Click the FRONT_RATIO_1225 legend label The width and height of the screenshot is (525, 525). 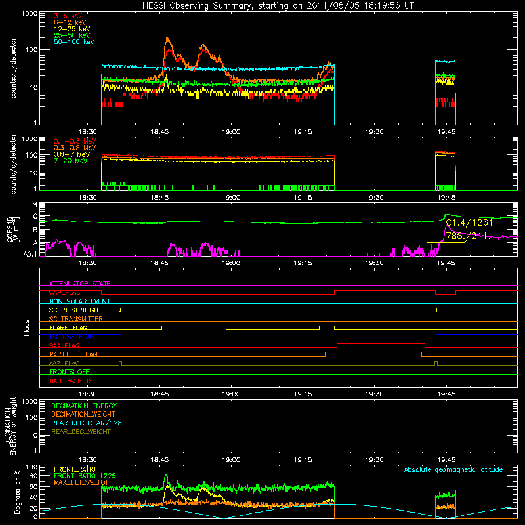(85, 476)
